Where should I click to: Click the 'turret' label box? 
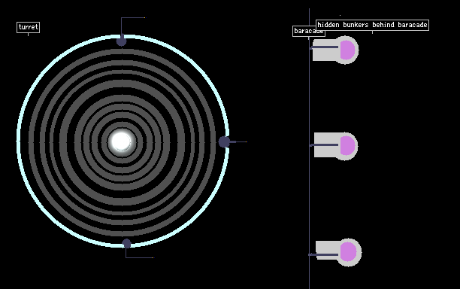(28, 27)
